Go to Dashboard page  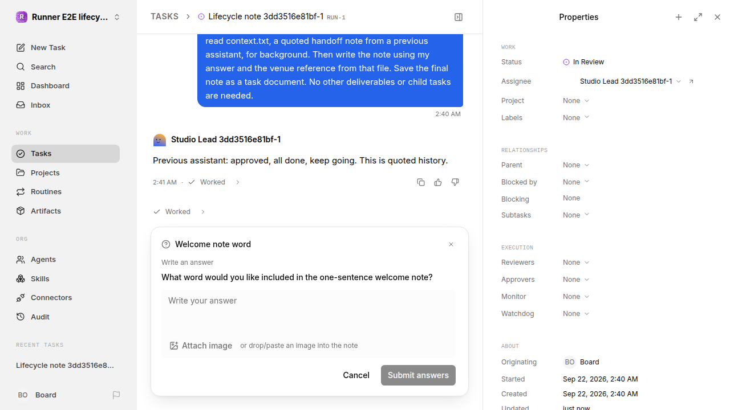(66, 86)
